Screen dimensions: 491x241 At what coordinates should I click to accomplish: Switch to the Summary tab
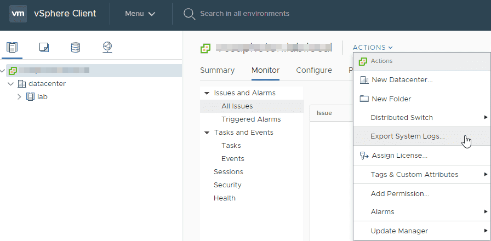[x=217, y=70]
